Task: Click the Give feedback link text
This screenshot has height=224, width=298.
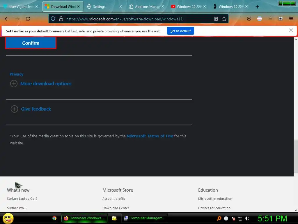Action: click(x=36, y=109)
